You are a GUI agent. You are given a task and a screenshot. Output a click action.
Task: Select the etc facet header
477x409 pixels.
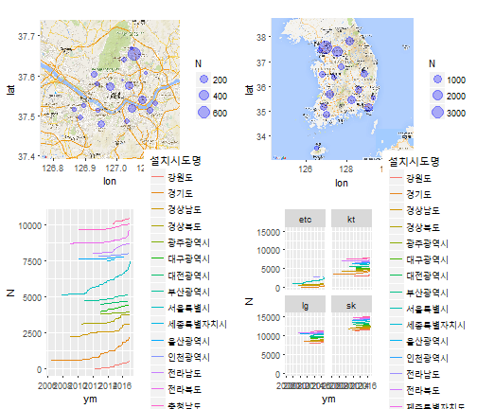pos(305,219)
